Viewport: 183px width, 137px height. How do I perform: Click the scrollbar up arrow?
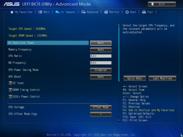(x=119, y=25)
